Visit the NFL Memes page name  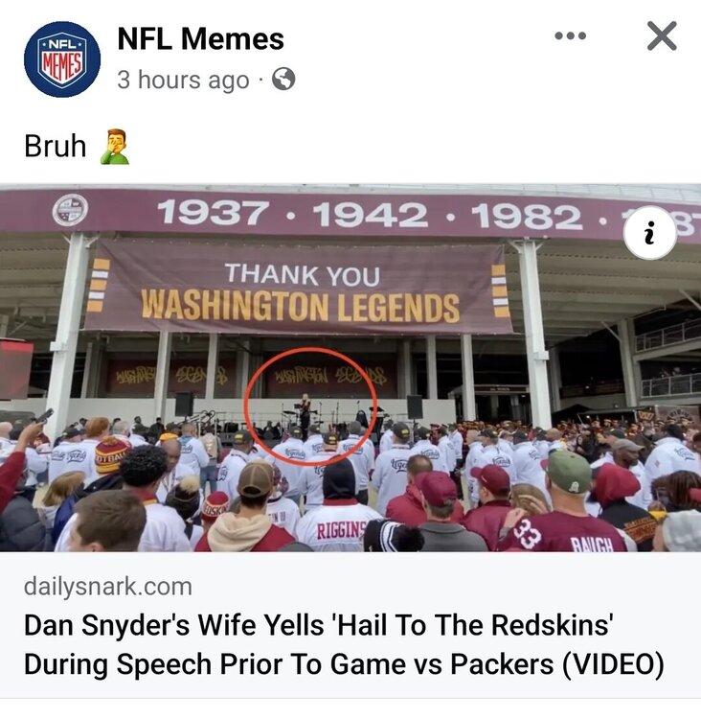tap(201, 38)
